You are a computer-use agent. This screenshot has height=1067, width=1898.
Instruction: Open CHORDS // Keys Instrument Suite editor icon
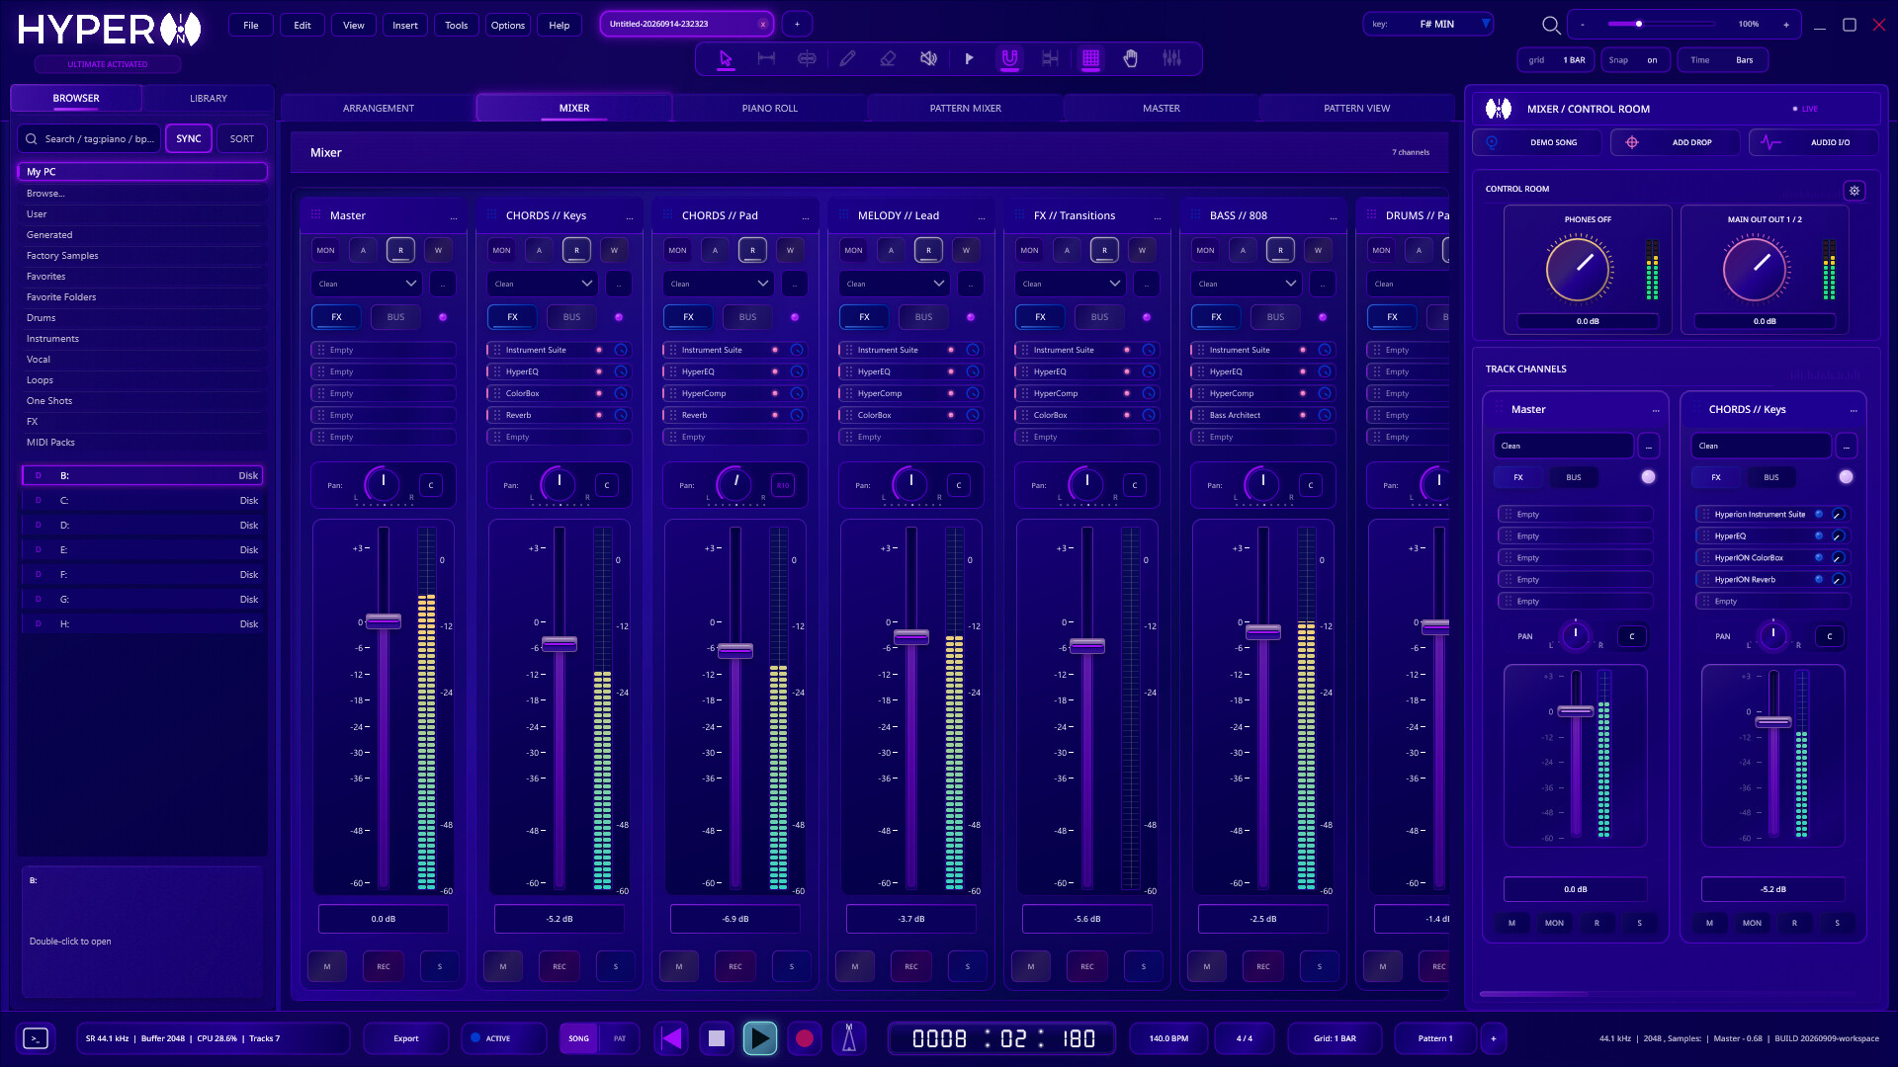pyautogui.click(x=621, y=350)
